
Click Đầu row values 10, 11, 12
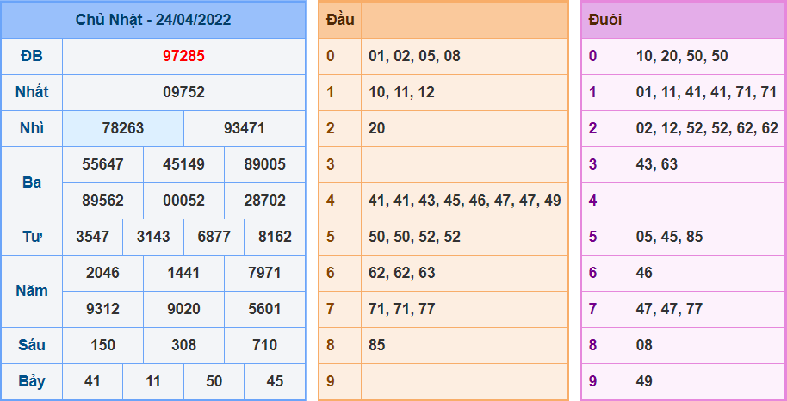click(x=401, y=92)
